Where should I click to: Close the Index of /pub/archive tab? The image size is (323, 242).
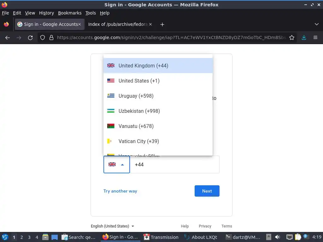(x=150, y=24)
